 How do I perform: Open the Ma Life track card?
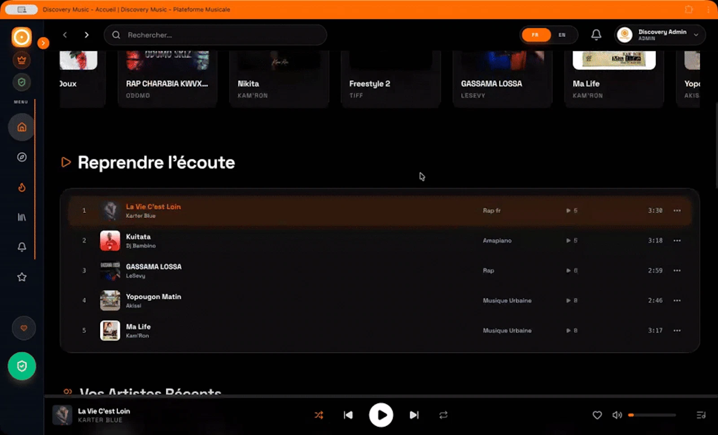(614, 79)
